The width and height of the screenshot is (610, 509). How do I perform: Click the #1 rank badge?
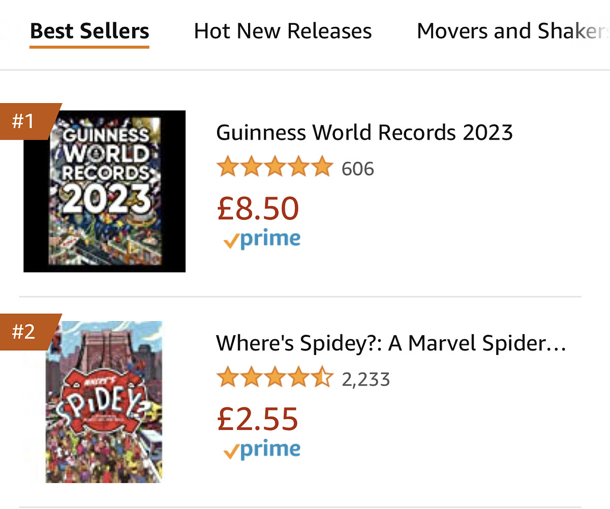point(24,122)
